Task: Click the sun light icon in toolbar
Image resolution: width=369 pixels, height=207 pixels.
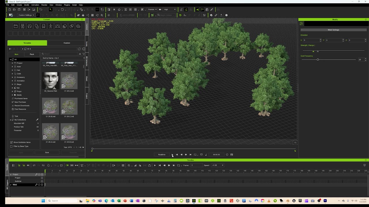Action: [x=114, y=9]
